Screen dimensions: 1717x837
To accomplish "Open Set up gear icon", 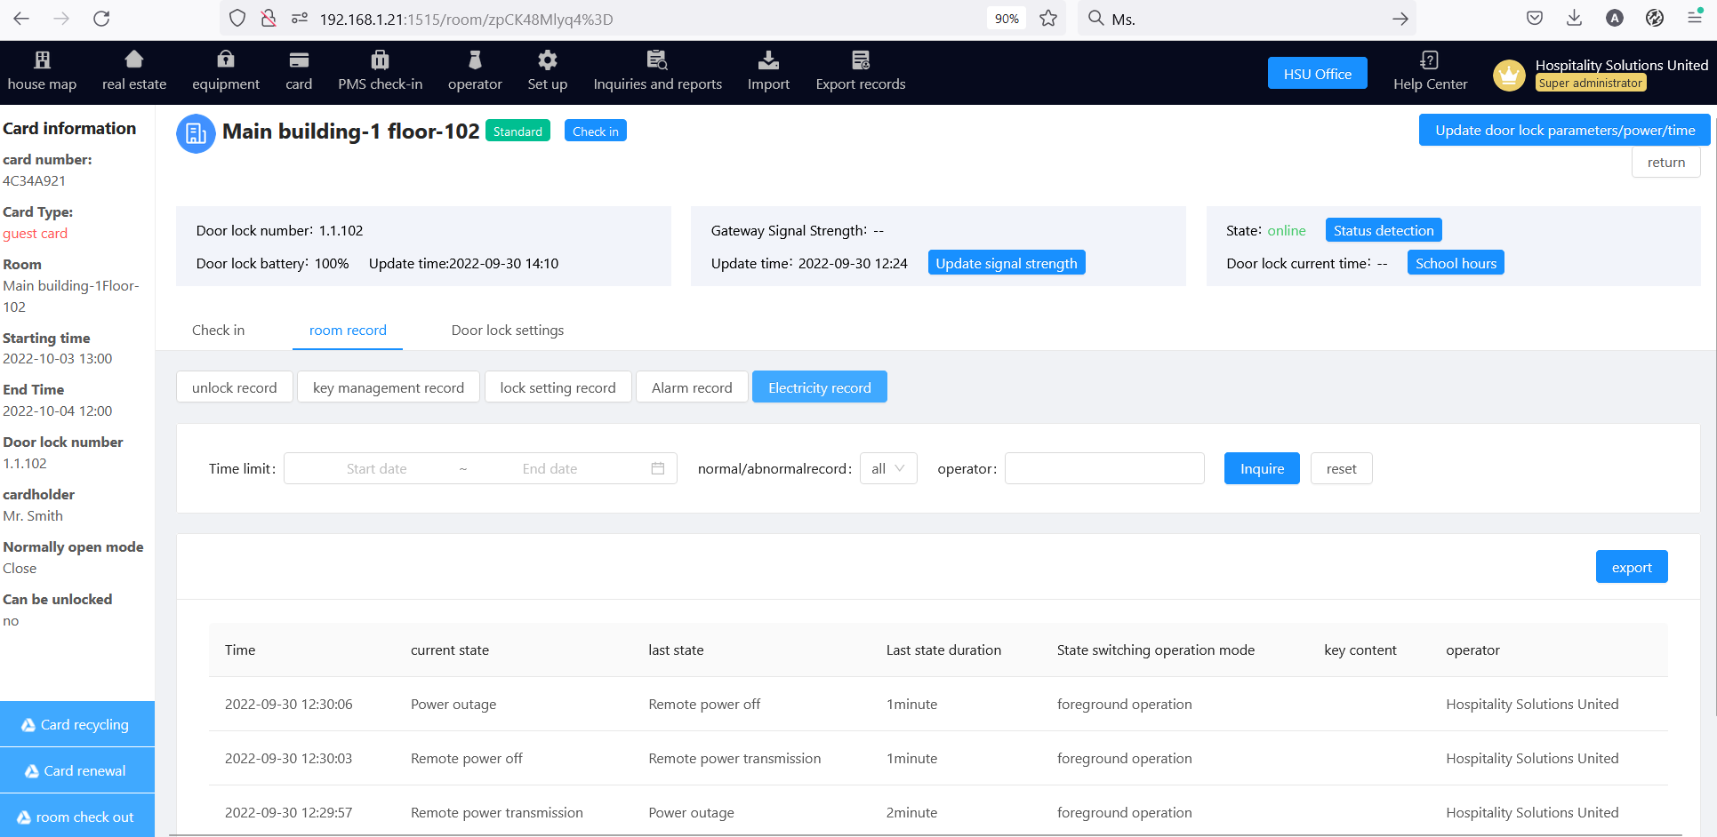I will tap(547, 60).
